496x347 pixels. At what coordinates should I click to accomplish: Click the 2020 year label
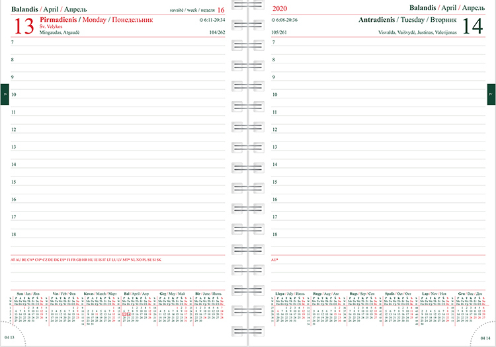coord(279,9)
